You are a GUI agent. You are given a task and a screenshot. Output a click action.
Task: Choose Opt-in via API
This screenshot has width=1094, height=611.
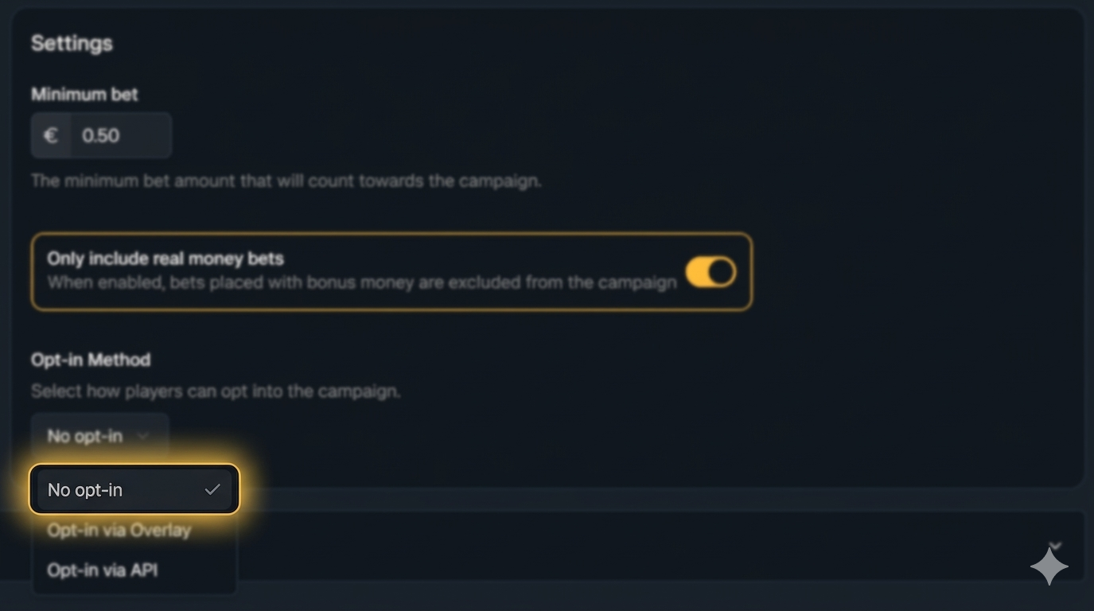(x=103, y=570)
